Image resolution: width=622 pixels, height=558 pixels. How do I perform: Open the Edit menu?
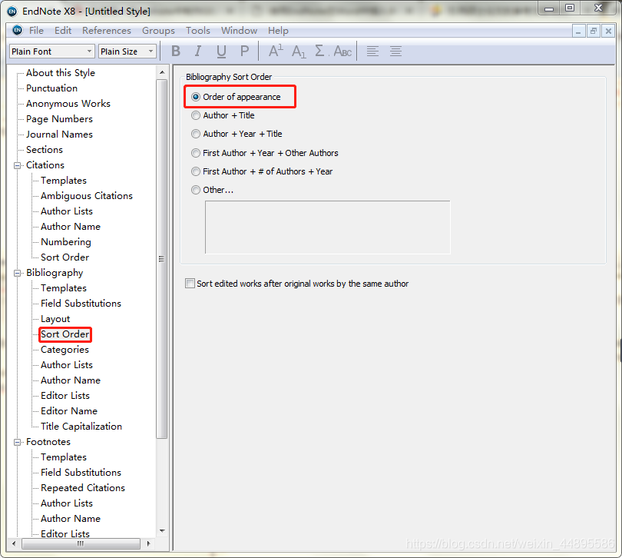click(x=63, y=31)
